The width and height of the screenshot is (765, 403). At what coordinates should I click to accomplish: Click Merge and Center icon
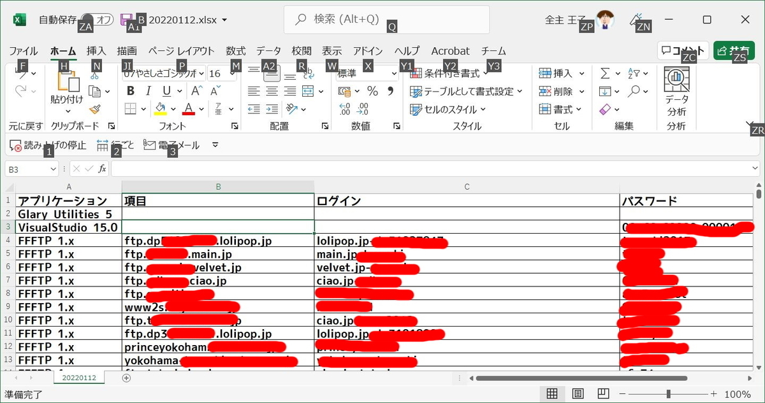(308, 91)
